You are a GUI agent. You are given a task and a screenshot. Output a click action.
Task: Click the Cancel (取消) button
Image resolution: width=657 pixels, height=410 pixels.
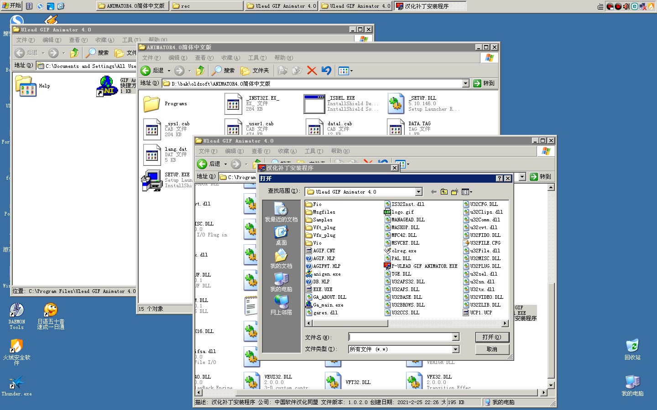(492, 349)
